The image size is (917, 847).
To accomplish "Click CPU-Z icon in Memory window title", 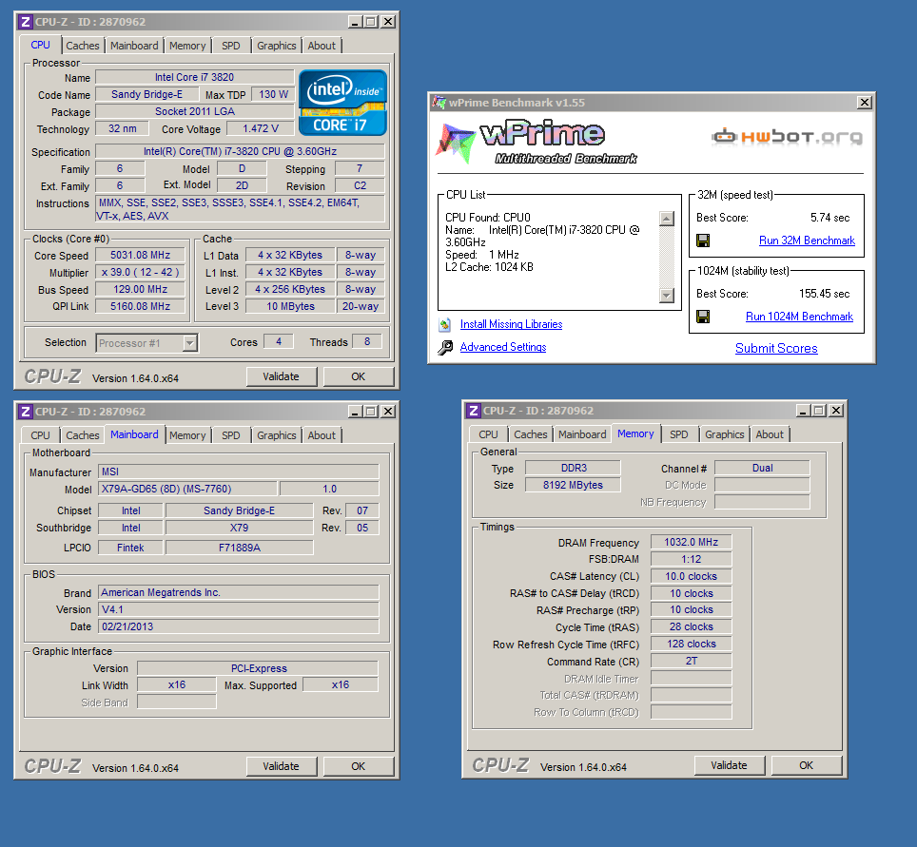I will (474, 411).
